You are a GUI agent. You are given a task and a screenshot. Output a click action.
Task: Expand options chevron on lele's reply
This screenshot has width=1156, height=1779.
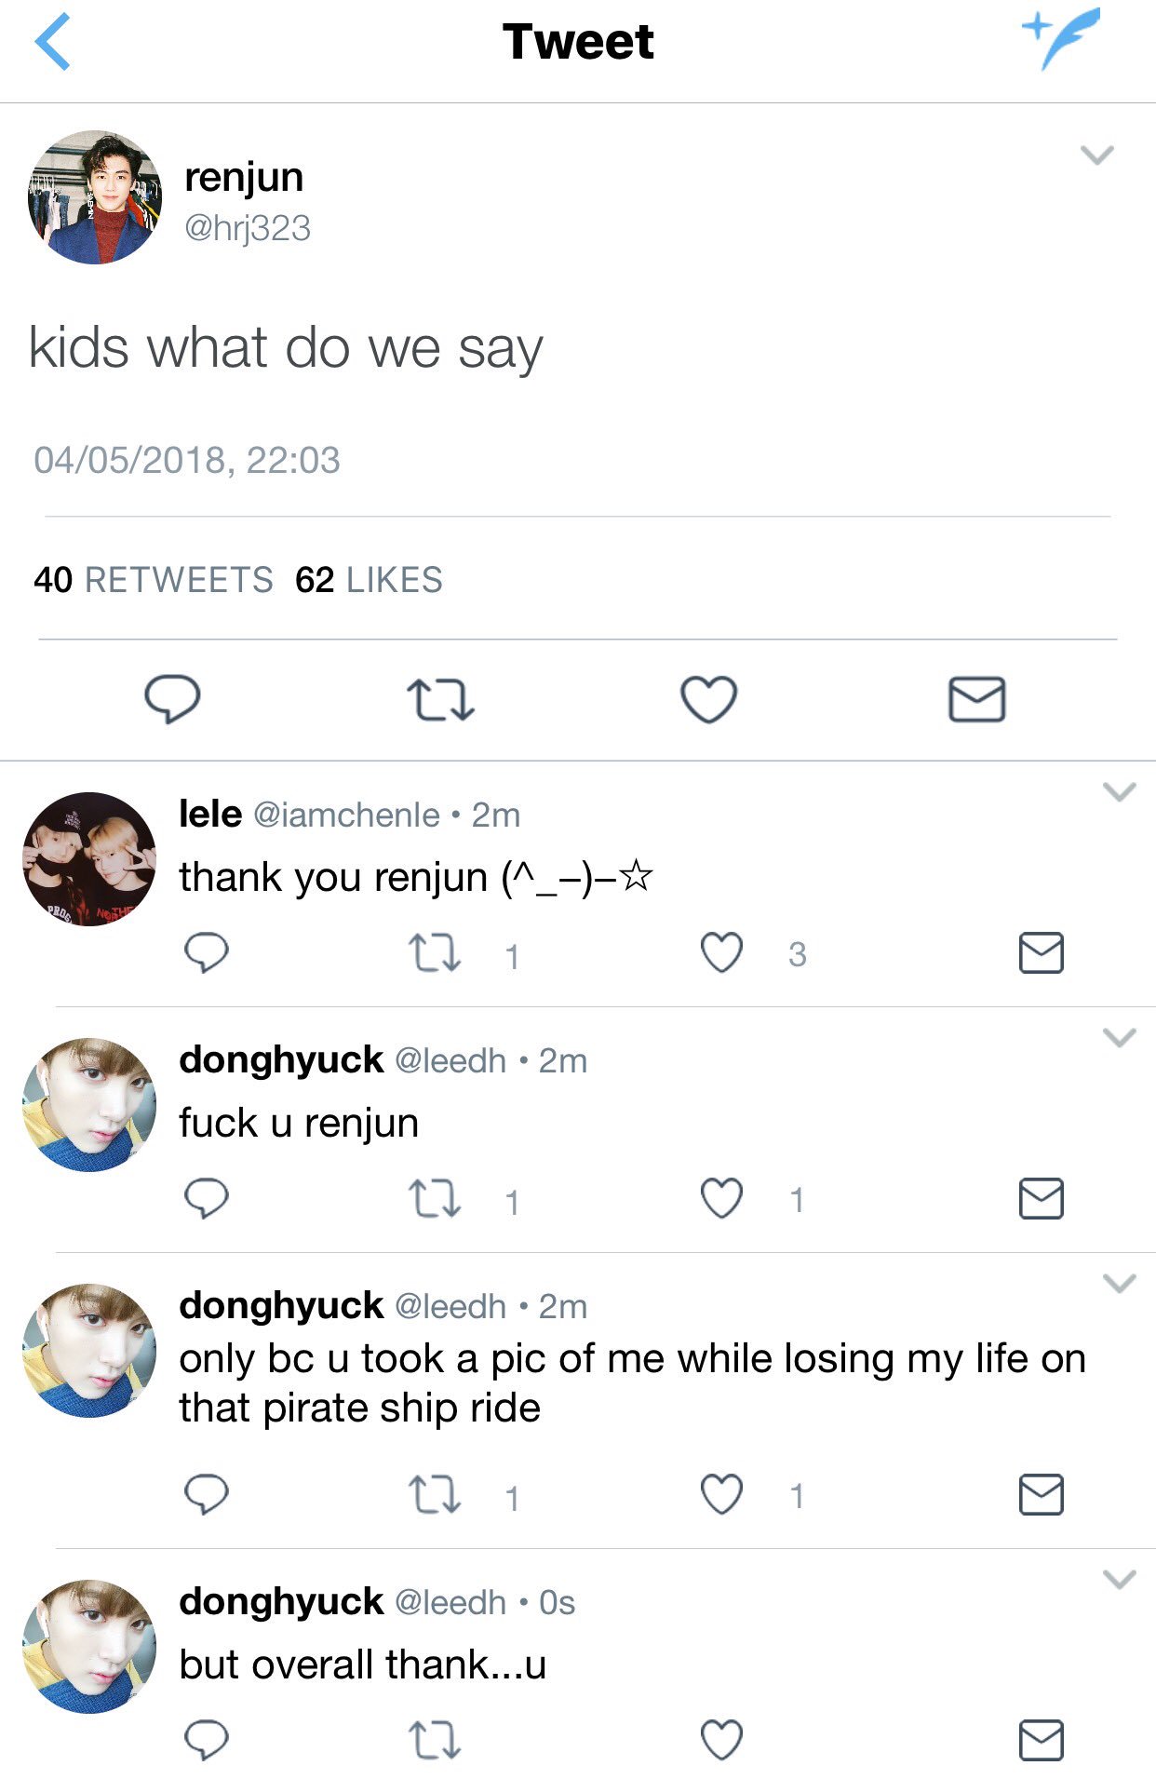[1119, 792]
